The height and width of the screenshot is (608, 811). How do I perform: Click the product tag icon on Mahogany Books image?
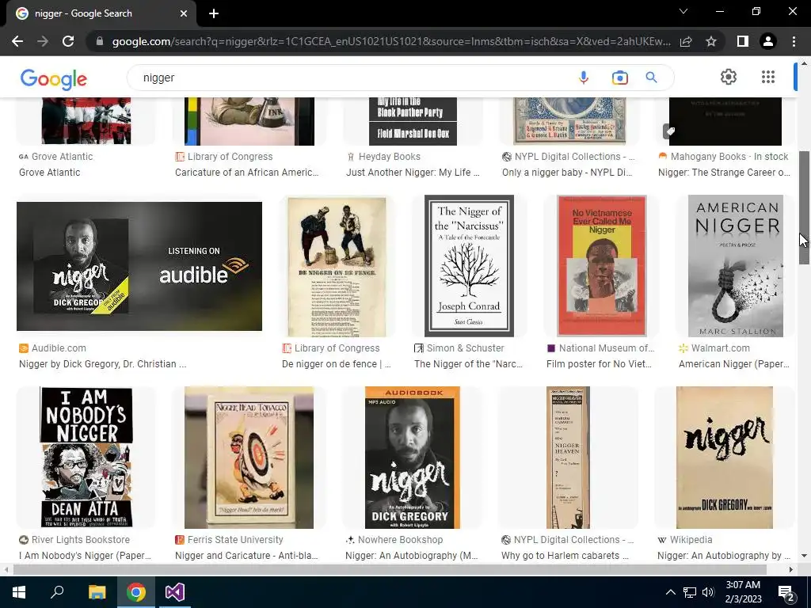tap(670, 131)
